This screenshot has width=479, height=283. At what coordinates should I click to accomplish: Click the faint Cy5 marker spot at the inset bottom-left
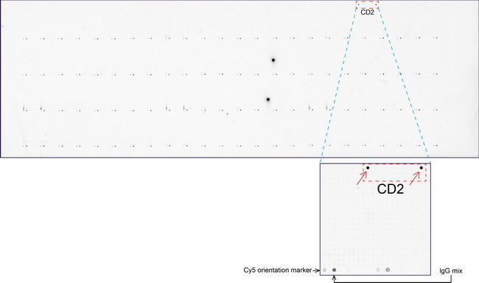tap(325, 270)
